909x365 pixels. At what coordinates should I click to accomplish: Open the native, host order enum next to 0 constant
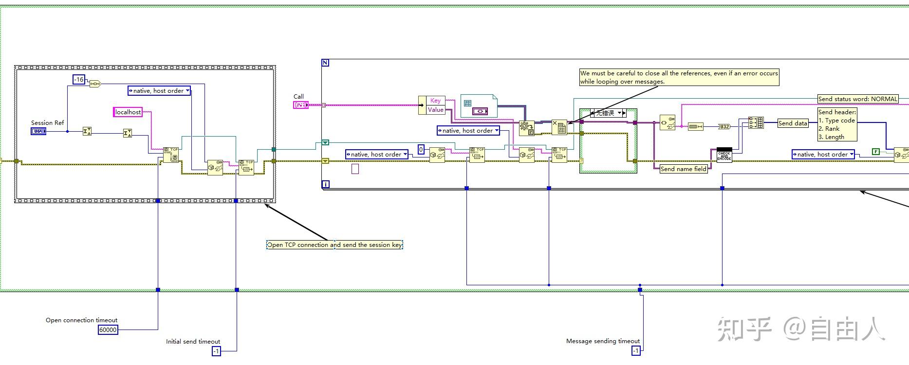pos(377,155)
